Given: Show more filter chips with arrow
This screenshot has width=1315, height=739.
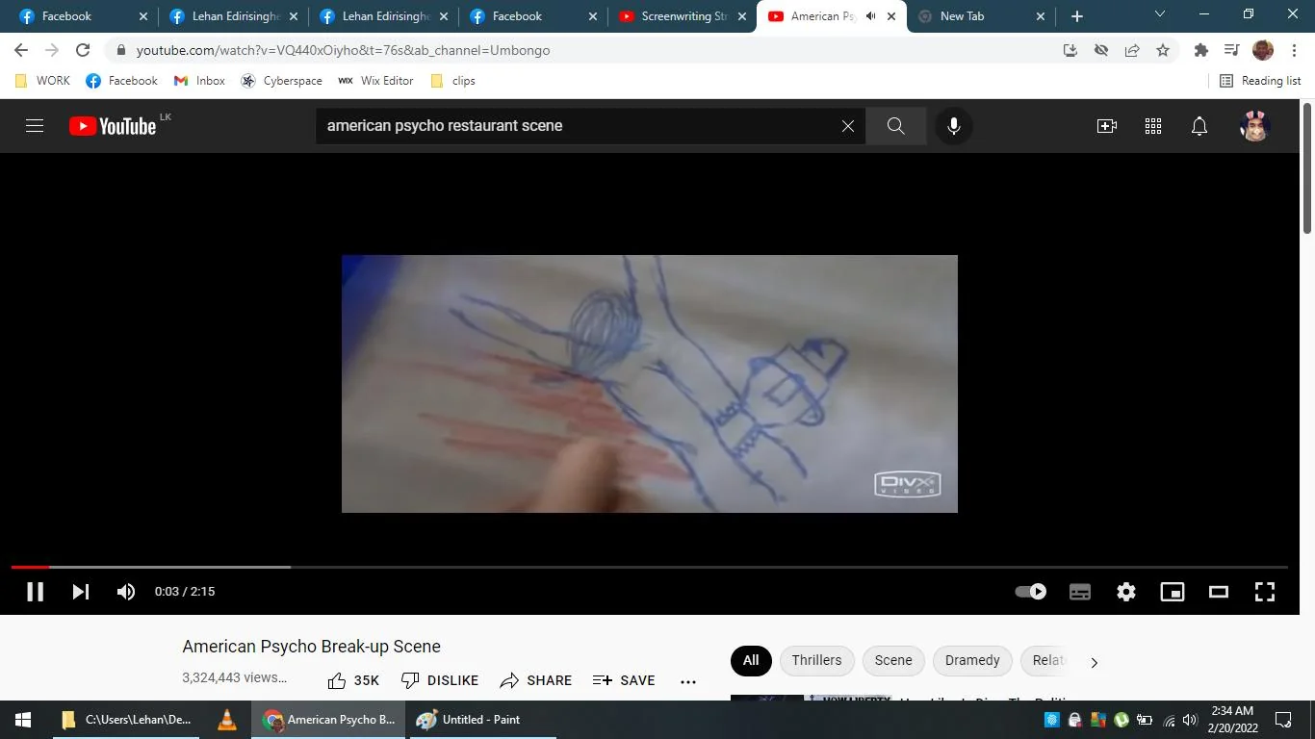Looking at the screenshot, I should pos(1094,662).
